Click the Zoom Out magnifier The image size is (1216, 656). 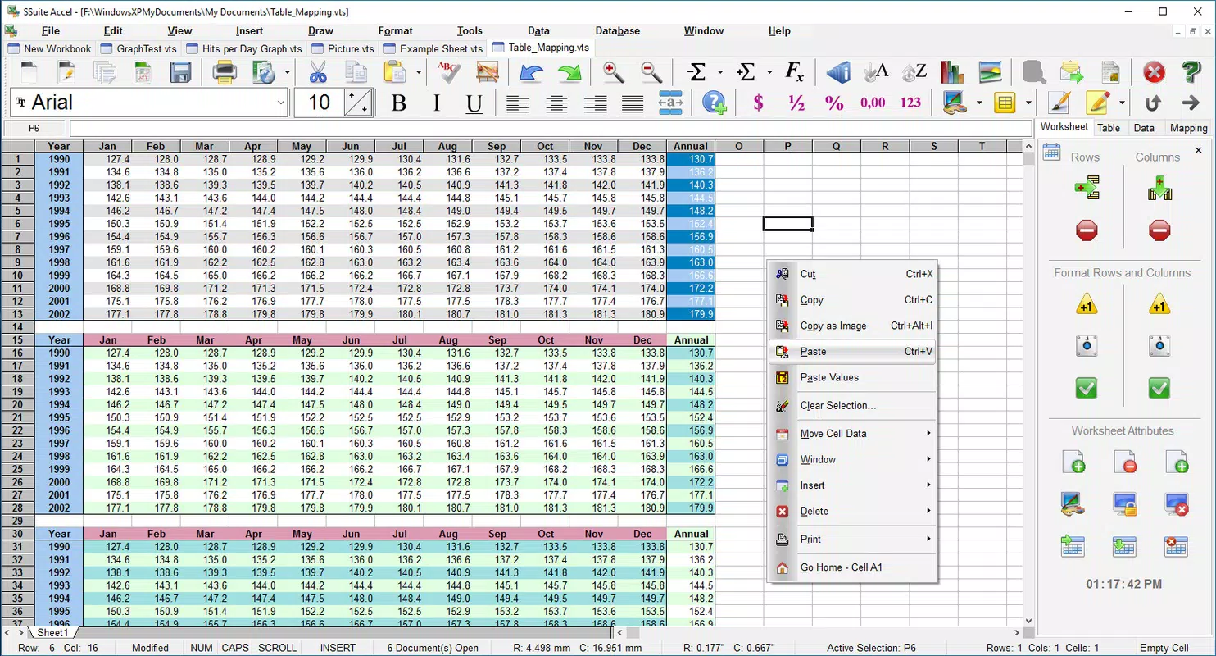coord(651,73)
